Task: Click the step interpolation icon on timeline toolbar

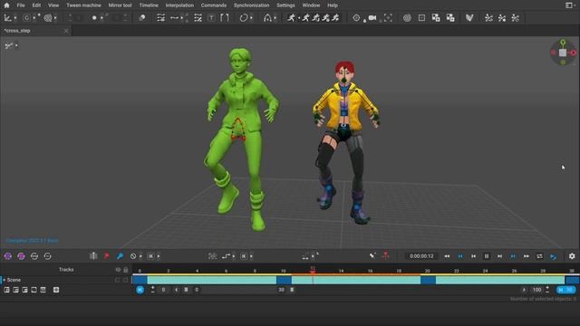Action: click(226, 256)
